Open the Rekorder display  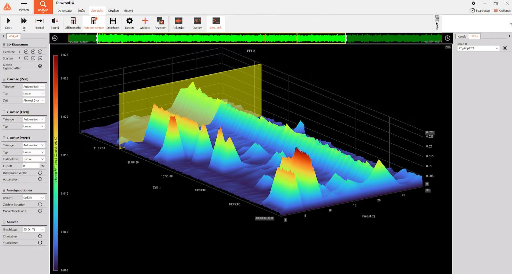pos(178,22)
